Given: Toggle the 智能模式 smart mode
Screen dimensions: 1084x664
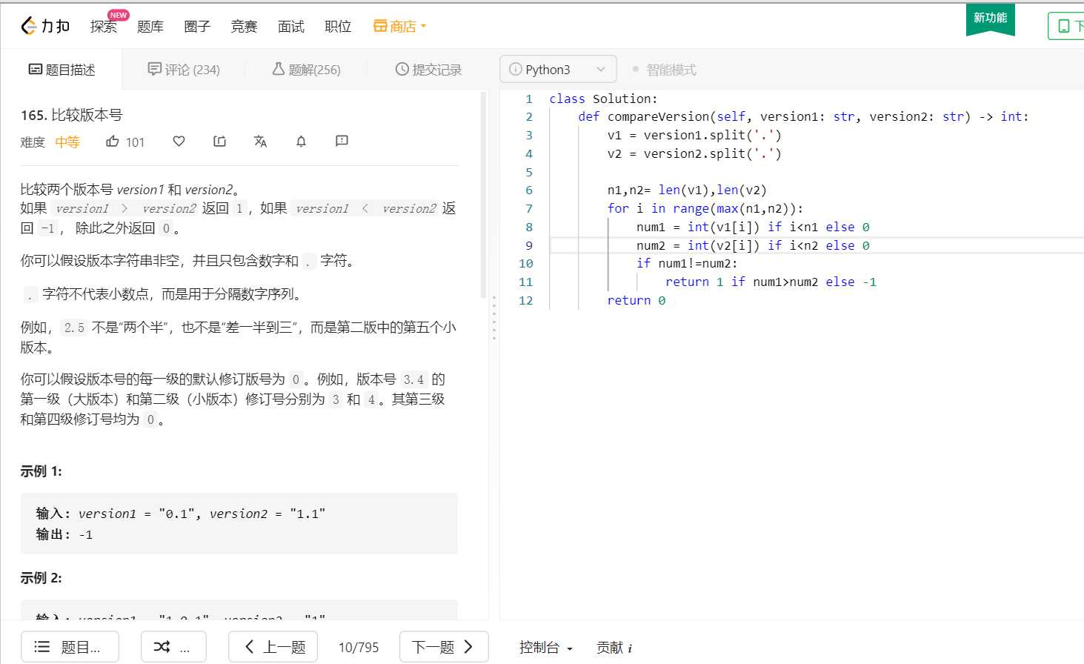Looking at the screenshot, I should (x=664, y=70).
